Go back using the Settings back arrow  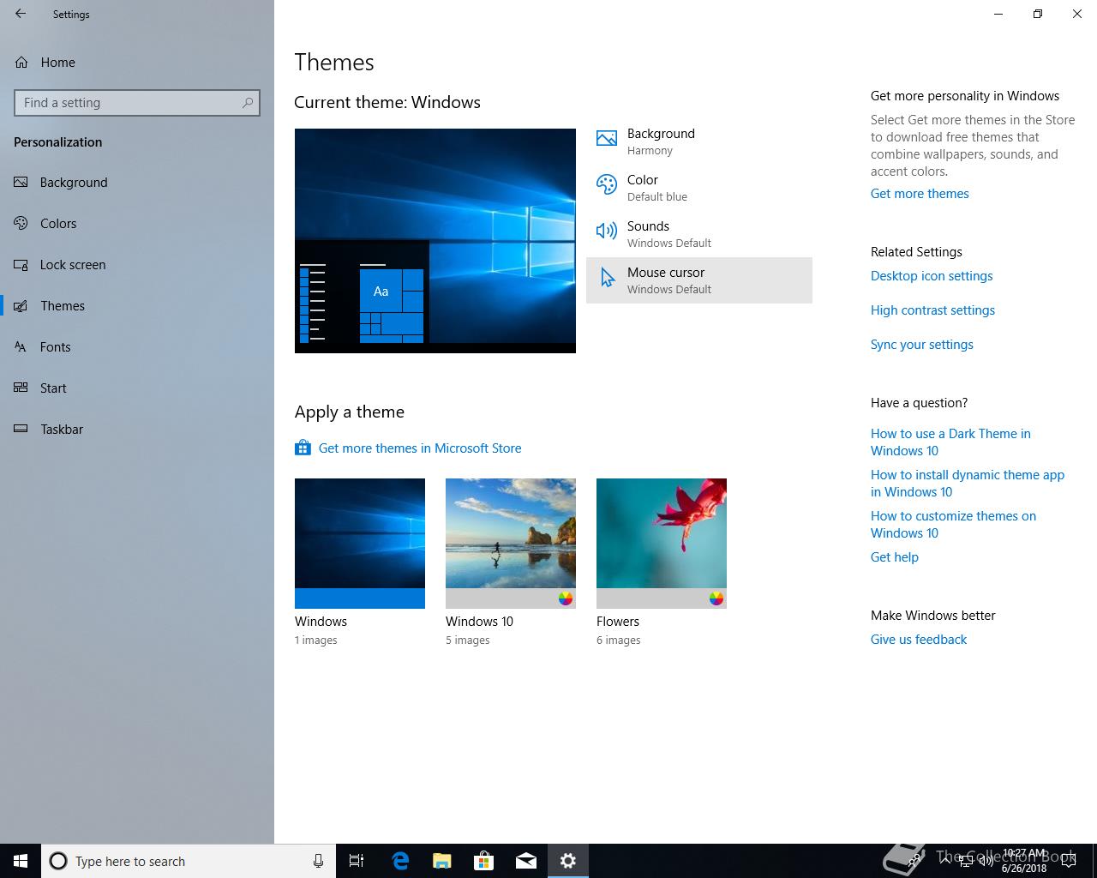[21, 14]
